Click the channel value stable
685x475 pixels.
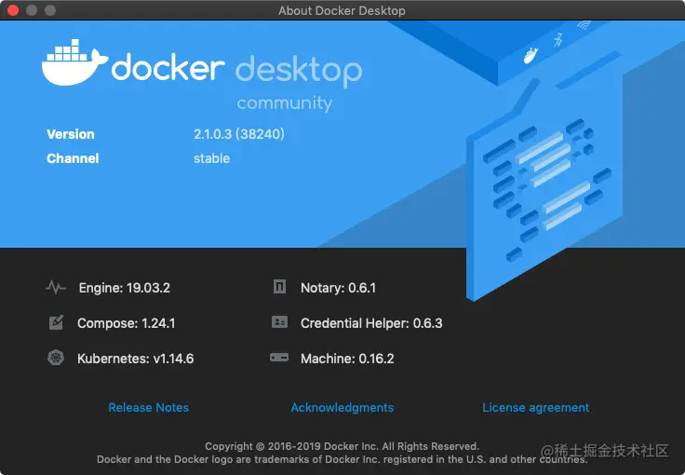[x=211, y=158]
